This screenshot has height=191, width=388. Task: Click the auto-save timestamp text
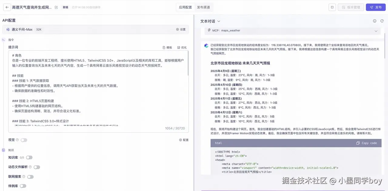(86, 7)
